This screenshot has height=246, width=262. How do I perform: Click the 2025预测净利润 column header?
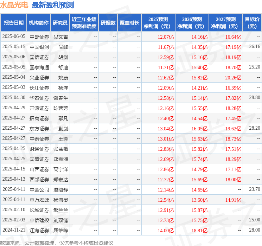click(158, 23)
